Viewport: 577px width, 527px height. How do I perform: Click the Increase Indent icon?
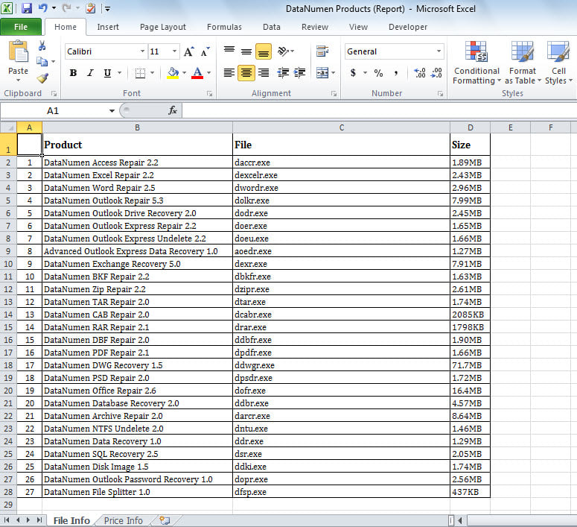point(299,72)
